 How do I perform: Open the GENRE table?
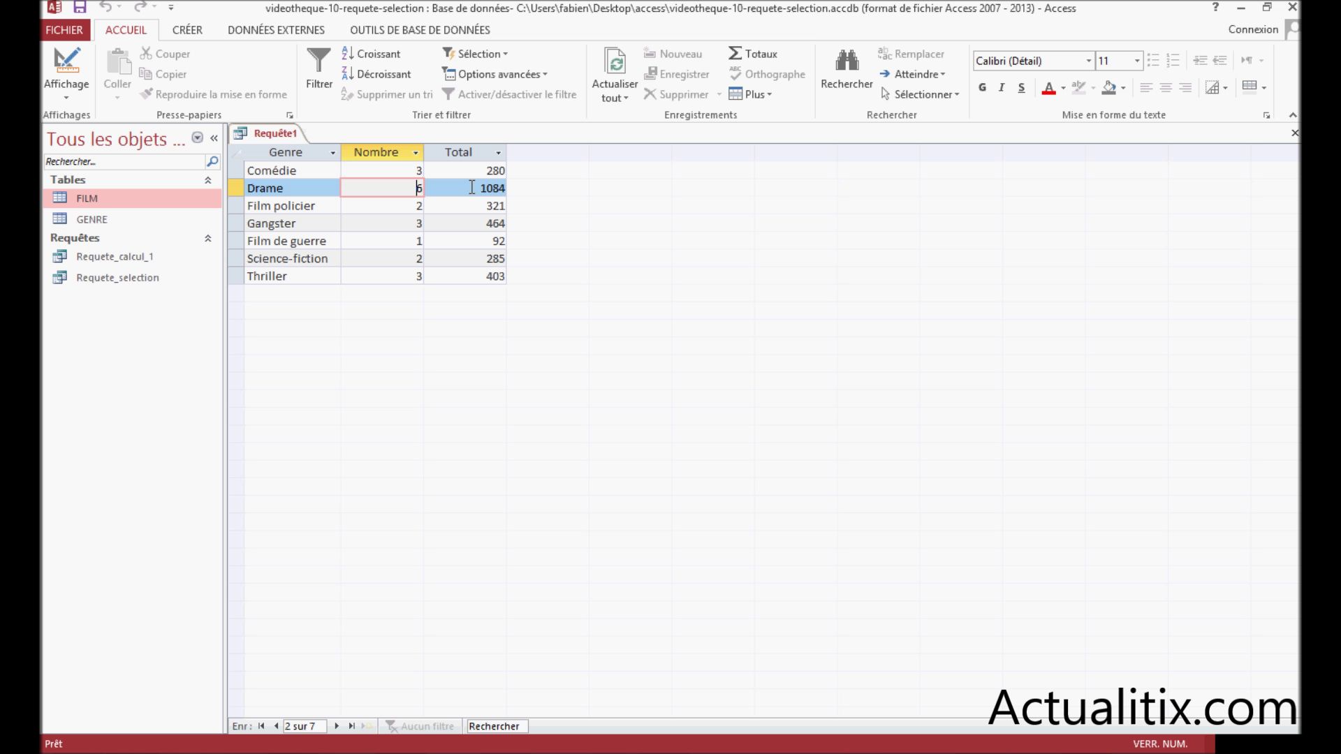[x=133, y=219]
